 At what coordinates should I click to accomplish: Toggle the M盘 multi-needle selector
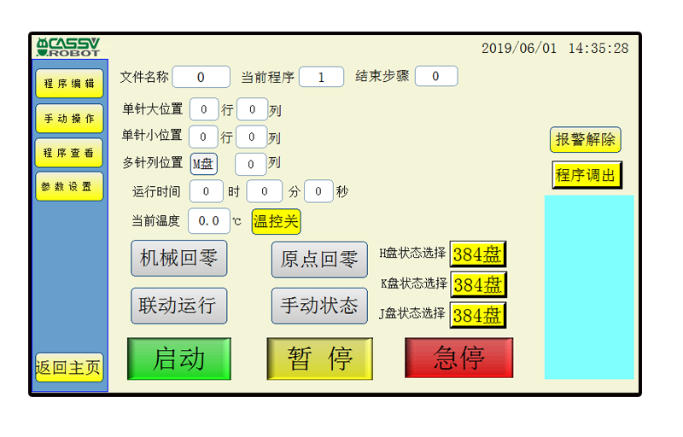pos(203,163)
